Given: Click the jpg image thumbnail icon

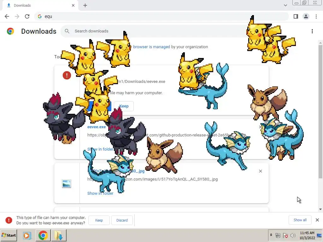Looking at the screenshot, I should (x=67, y=184).
